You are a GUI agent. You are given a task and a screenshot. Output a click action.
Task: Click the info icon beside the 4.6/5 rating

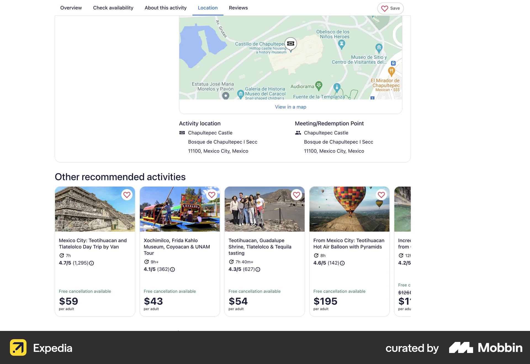click(342, 263)
